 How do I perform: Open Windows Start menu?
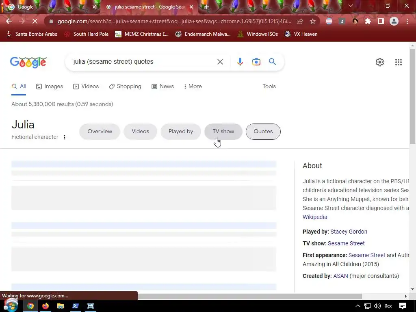pyautogui.click(x=11, y=305)
